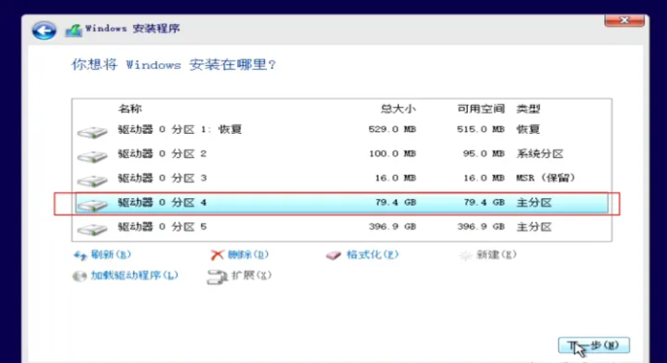
Task: Click the 加载驱动程序(L) link
Action: click(134, 276)
